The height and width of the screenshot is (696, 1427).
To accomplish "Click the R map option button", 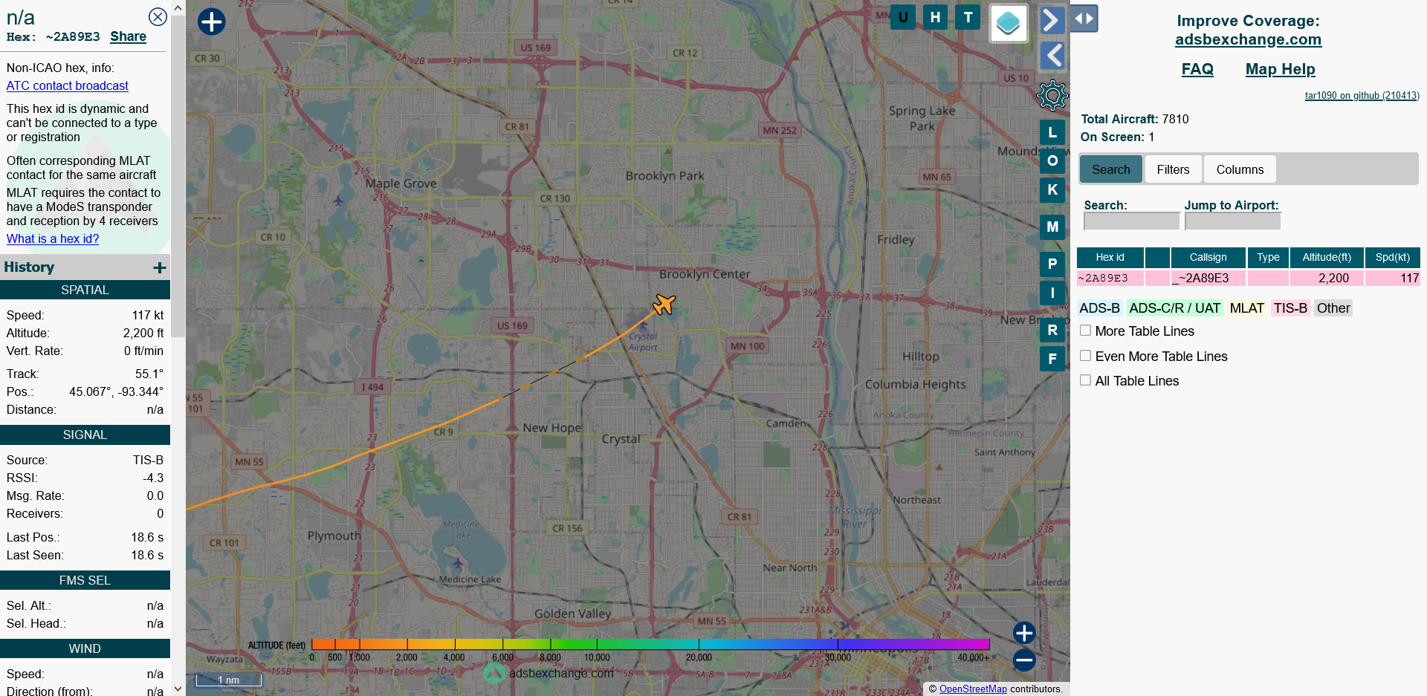I will point(1052,330).
